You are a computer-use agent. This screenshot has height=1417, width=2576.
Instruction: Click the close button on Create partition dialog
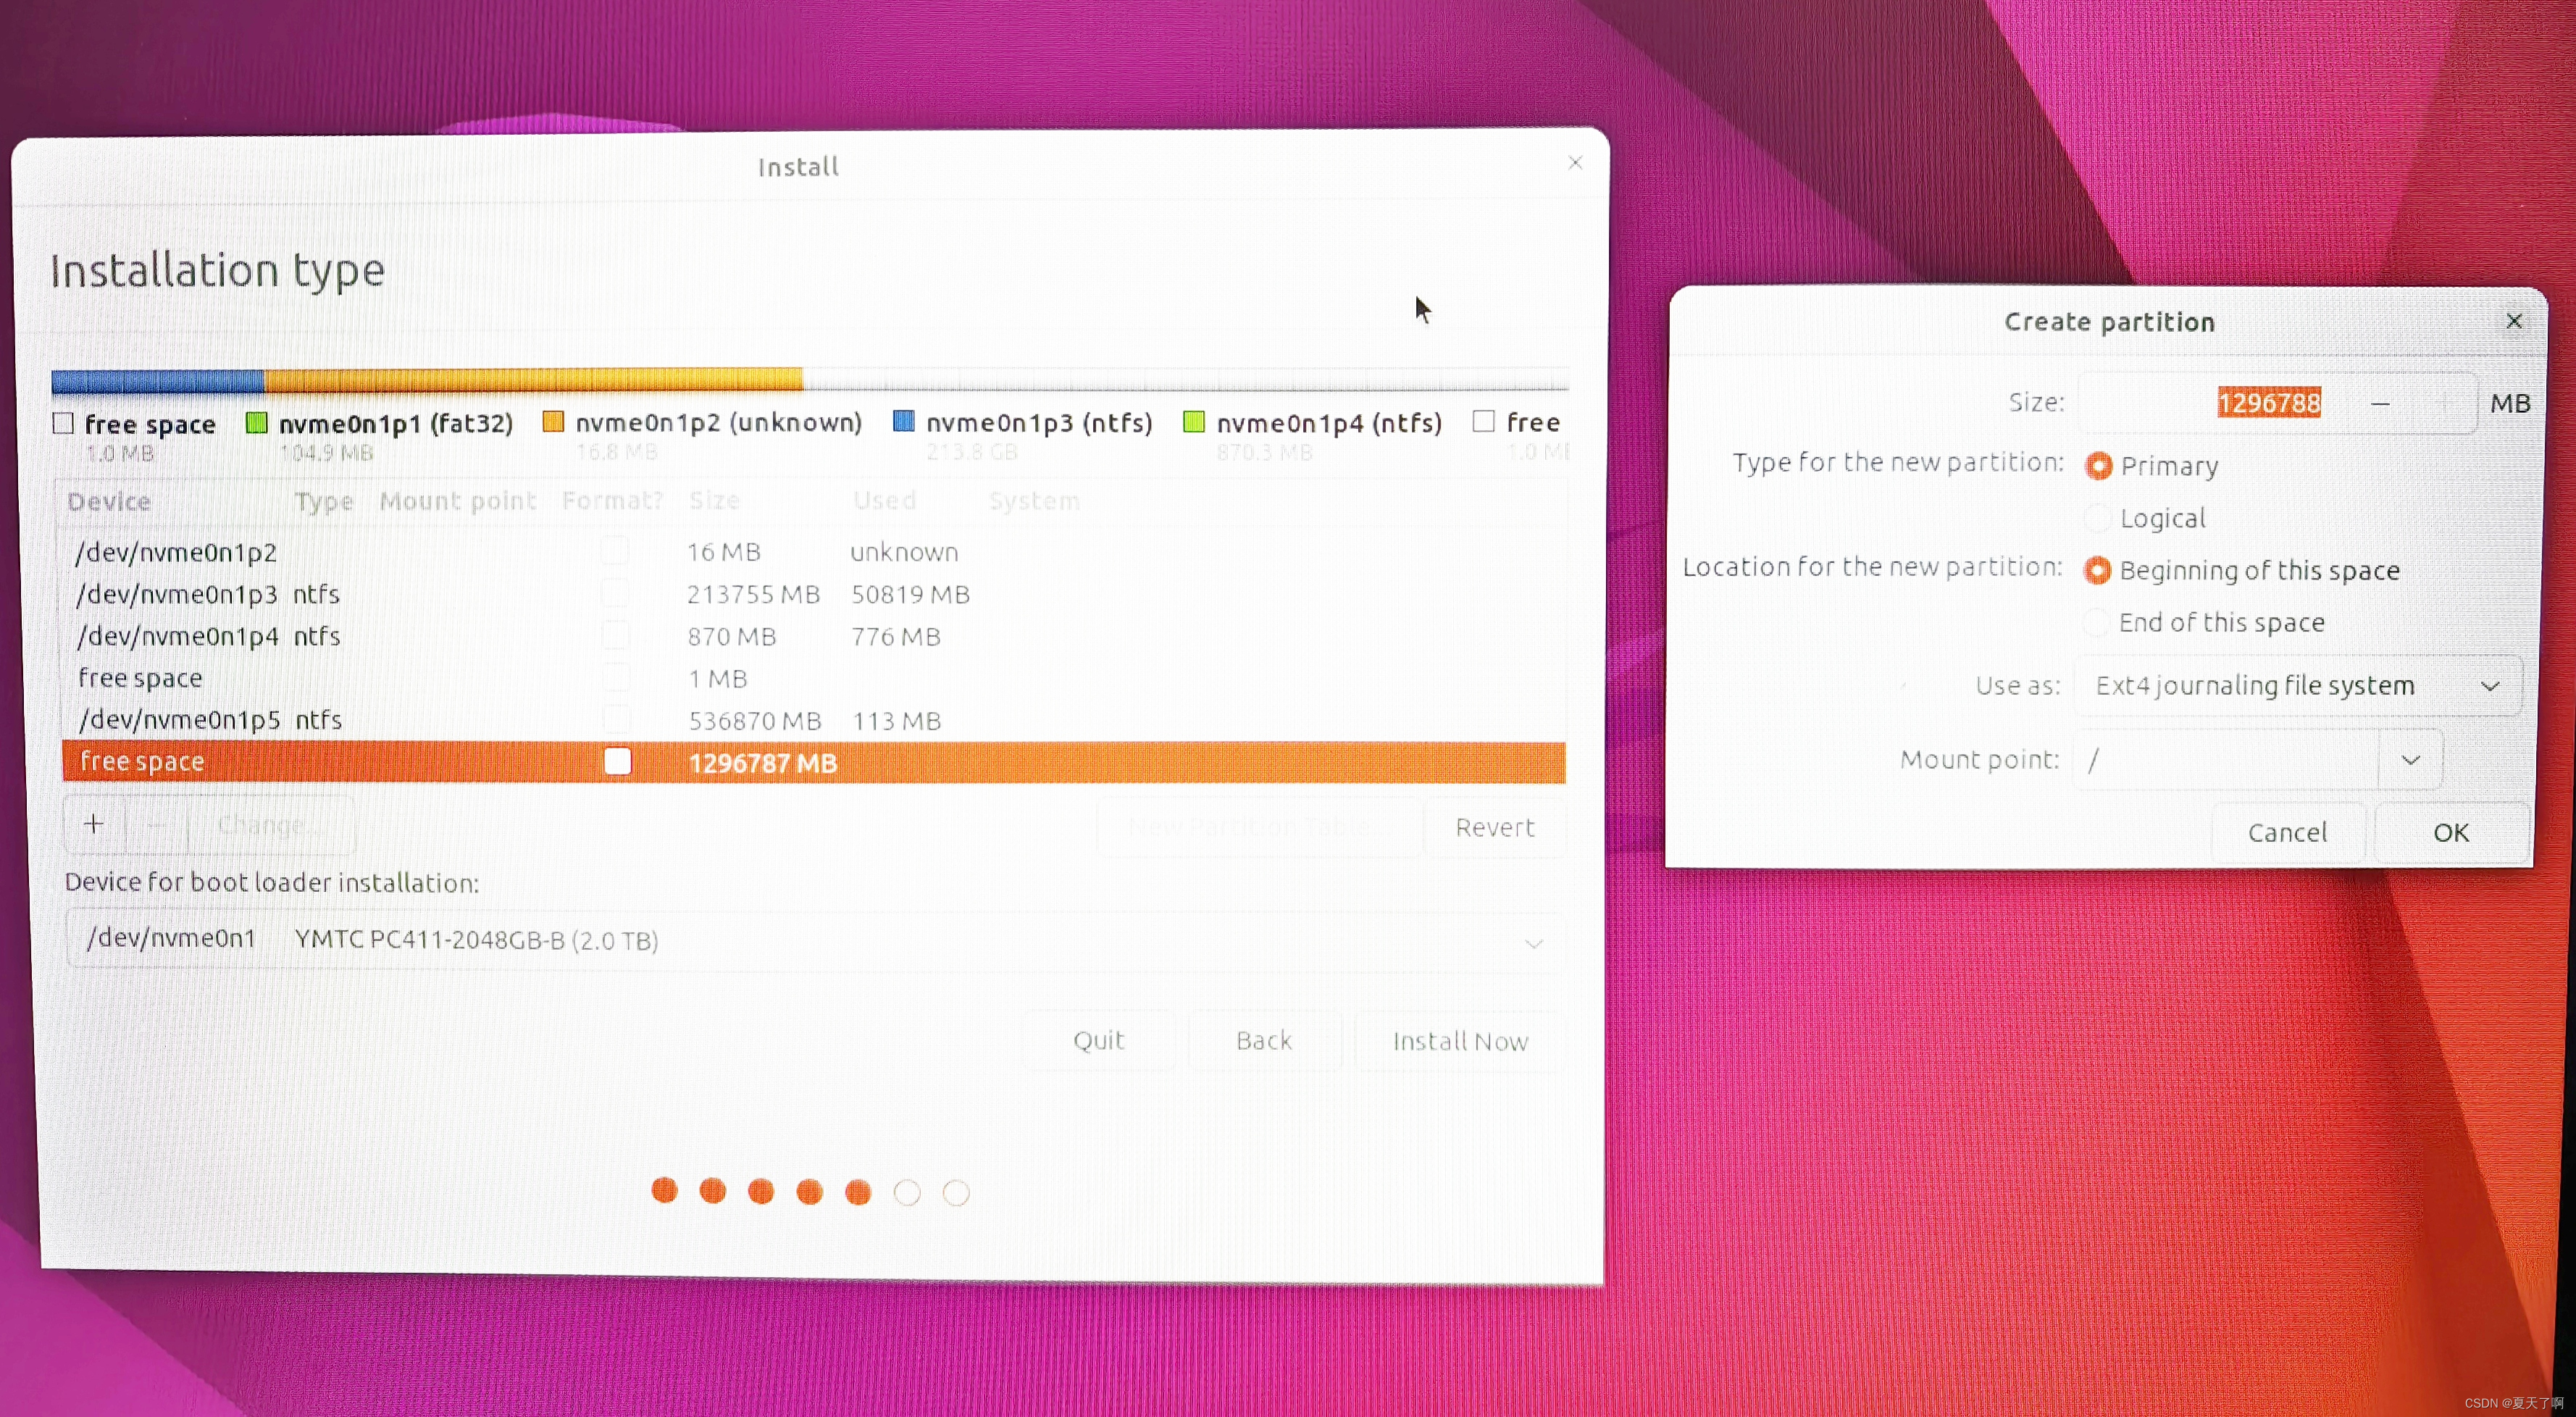(2513, 319)
